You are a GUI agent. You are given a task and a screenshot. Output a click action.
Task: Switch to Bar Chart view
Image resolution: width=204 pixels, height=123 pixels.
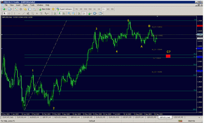(55, 13)
